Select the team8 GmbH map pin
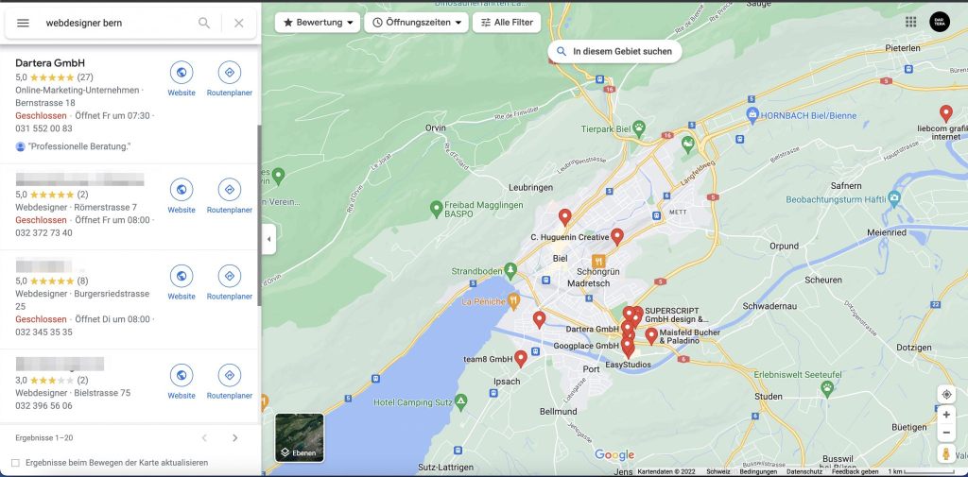 (x=521, y=359)
